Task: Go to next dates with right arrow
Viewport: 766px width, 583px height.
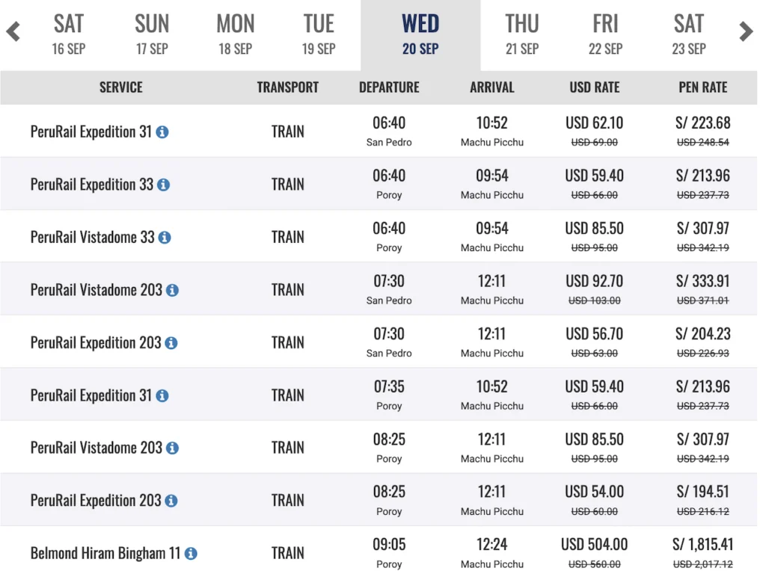Action: click(x=746, y=31)
